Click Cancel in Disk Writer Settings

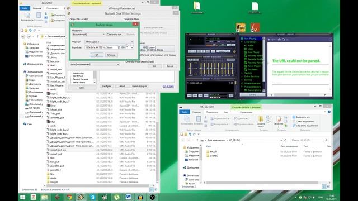[x=170, y=66]
